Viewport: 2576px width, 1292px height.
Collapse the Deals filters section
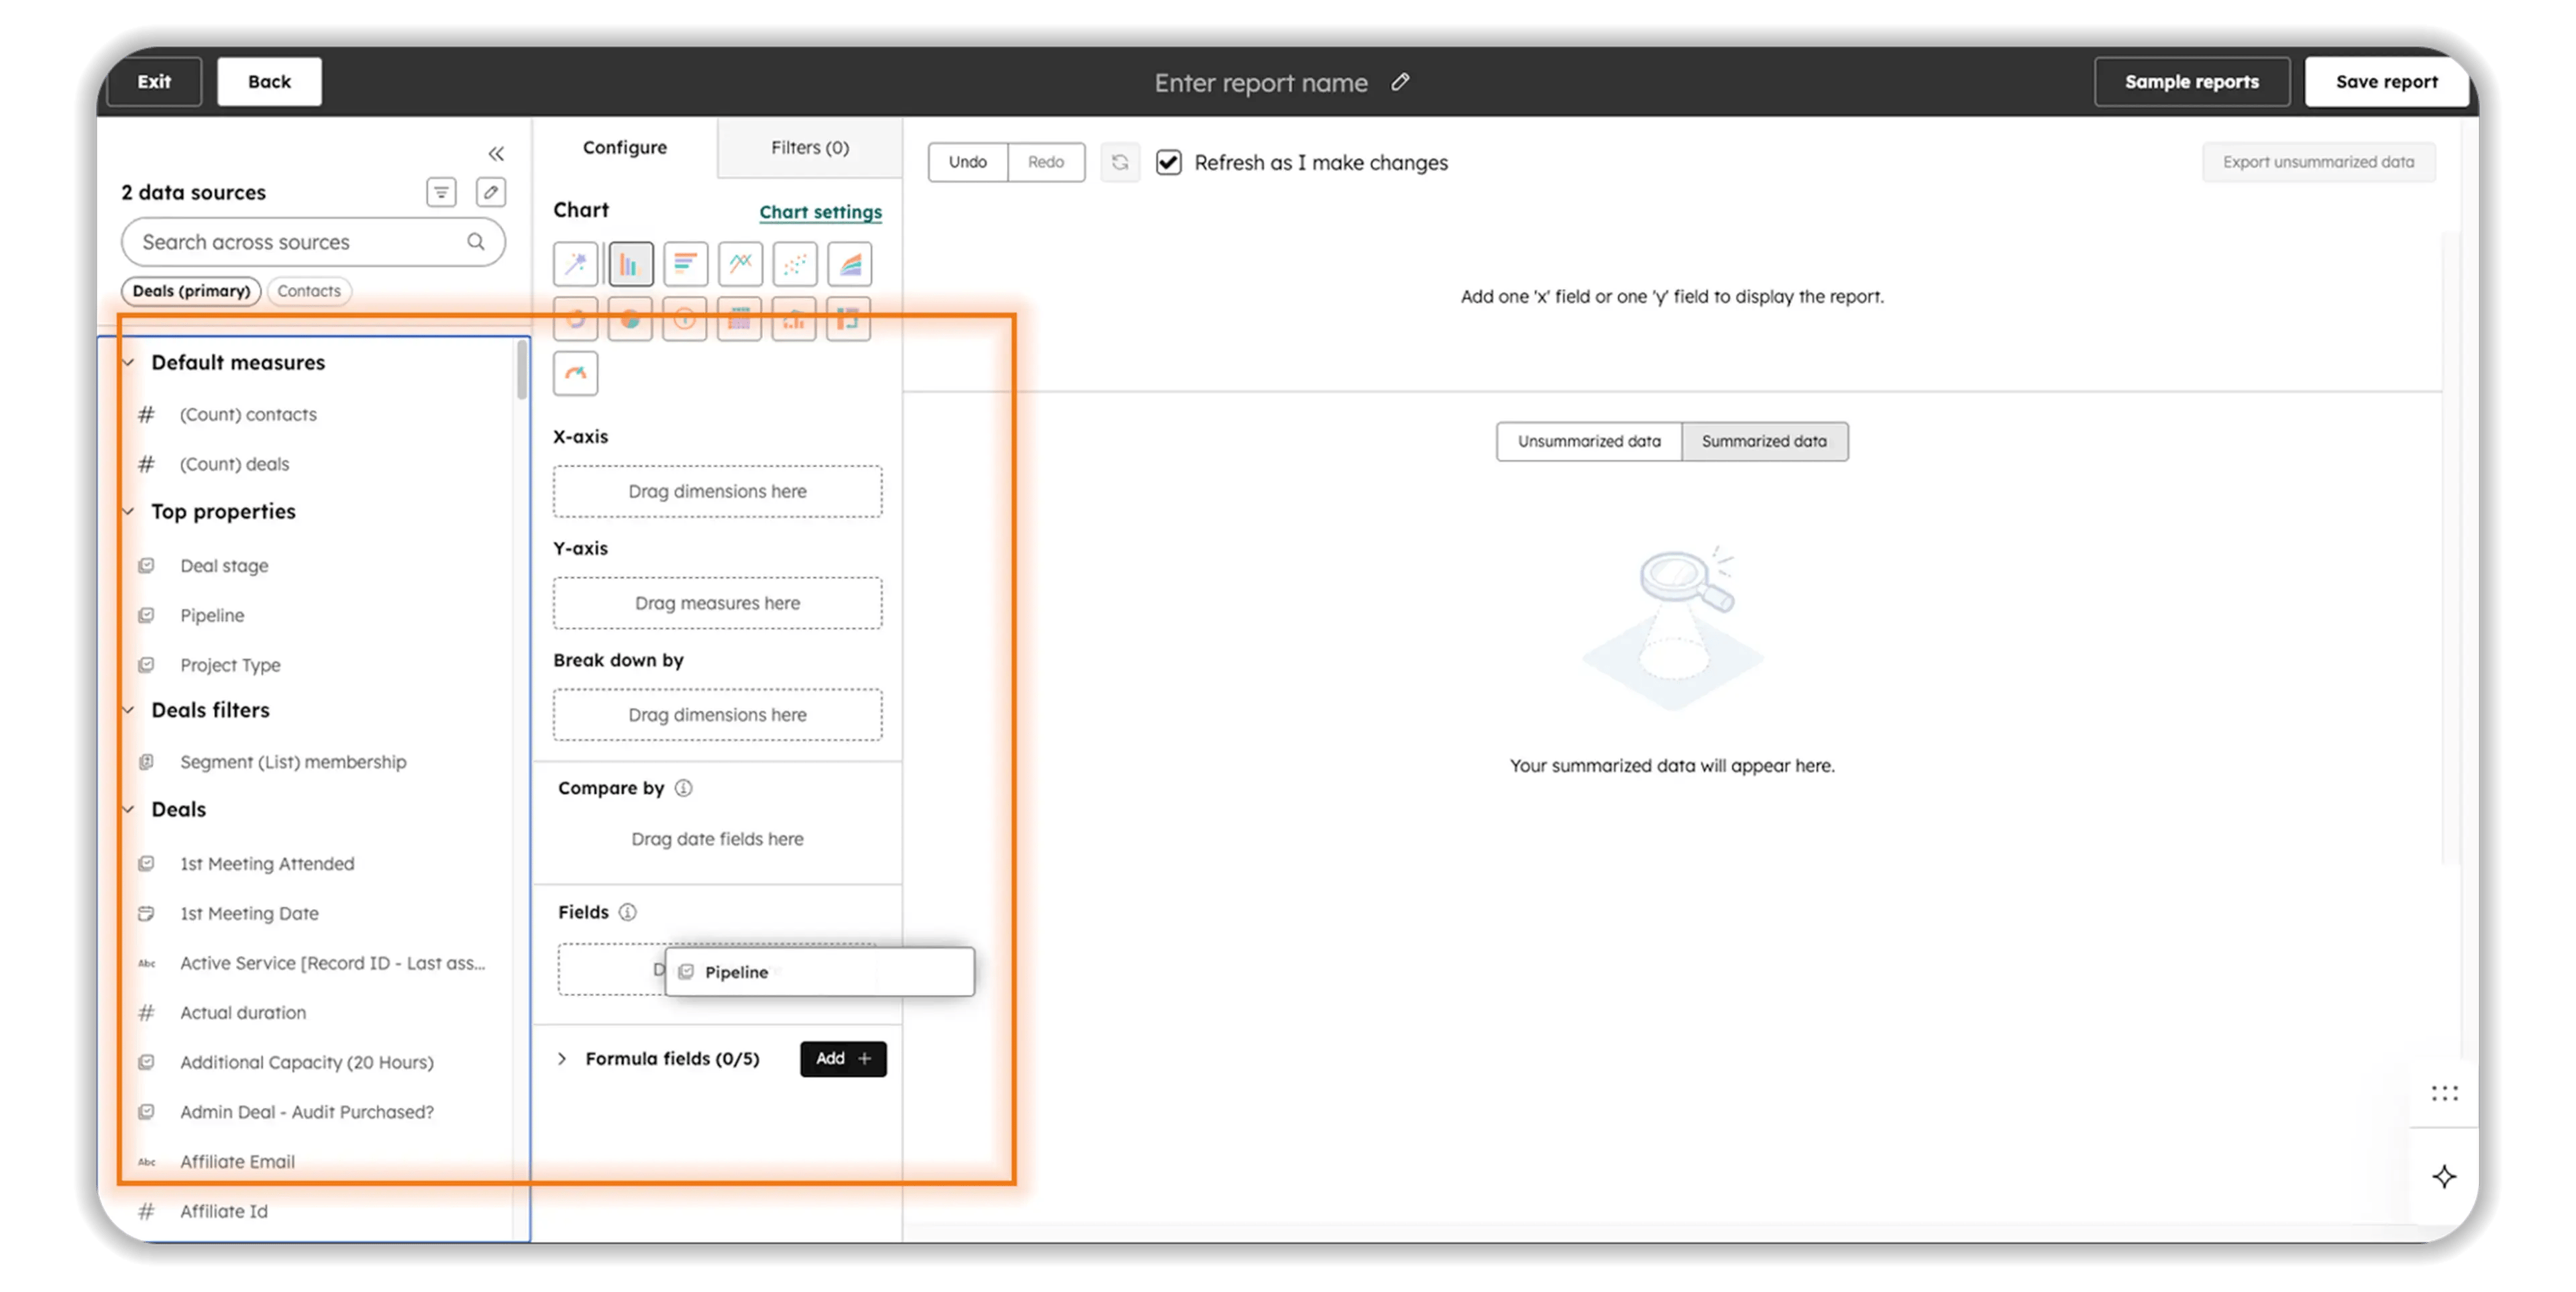click(x=128, y=710)
